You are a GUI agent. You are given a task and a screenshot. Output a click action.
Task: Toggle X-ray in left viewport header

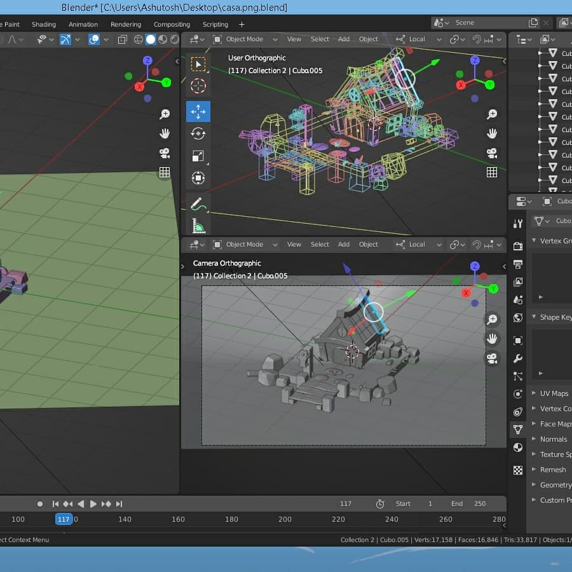click(123, 39)
